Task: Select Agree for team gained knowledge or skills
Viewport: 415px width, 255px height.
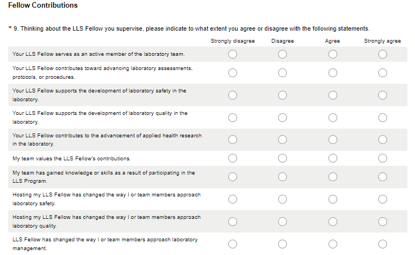Action: [332, 177]
